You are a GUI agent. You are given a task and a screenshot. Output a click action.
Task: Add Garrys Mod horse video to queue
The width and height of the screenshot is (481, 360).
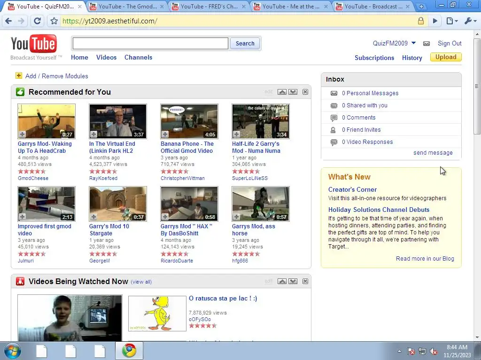[237, 217]
